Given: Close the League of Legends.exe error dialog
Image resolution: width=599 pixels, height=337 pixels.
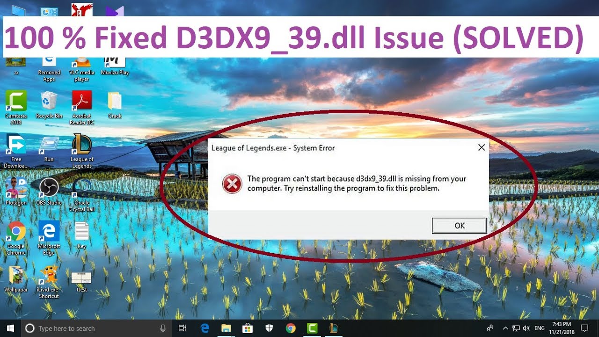Looking at the screenshot, I should pos(481,148).
